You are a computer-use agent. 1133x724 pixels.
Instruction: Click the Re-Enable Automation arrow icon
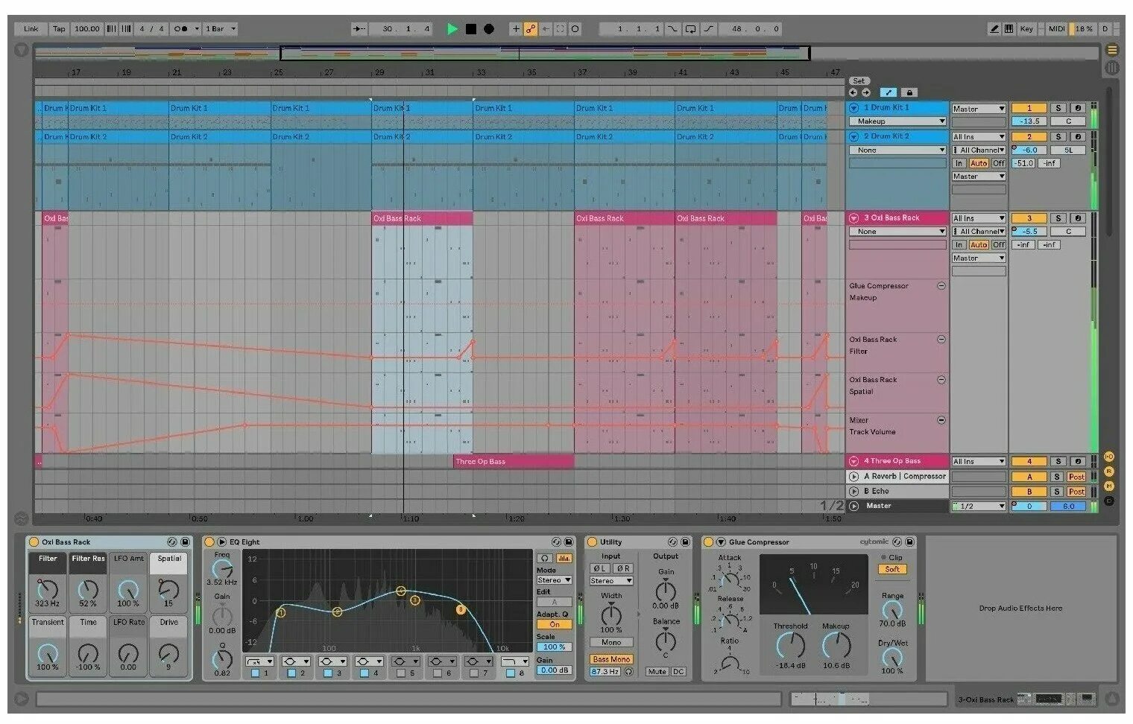pyautogui.click(x=545, y=29)
